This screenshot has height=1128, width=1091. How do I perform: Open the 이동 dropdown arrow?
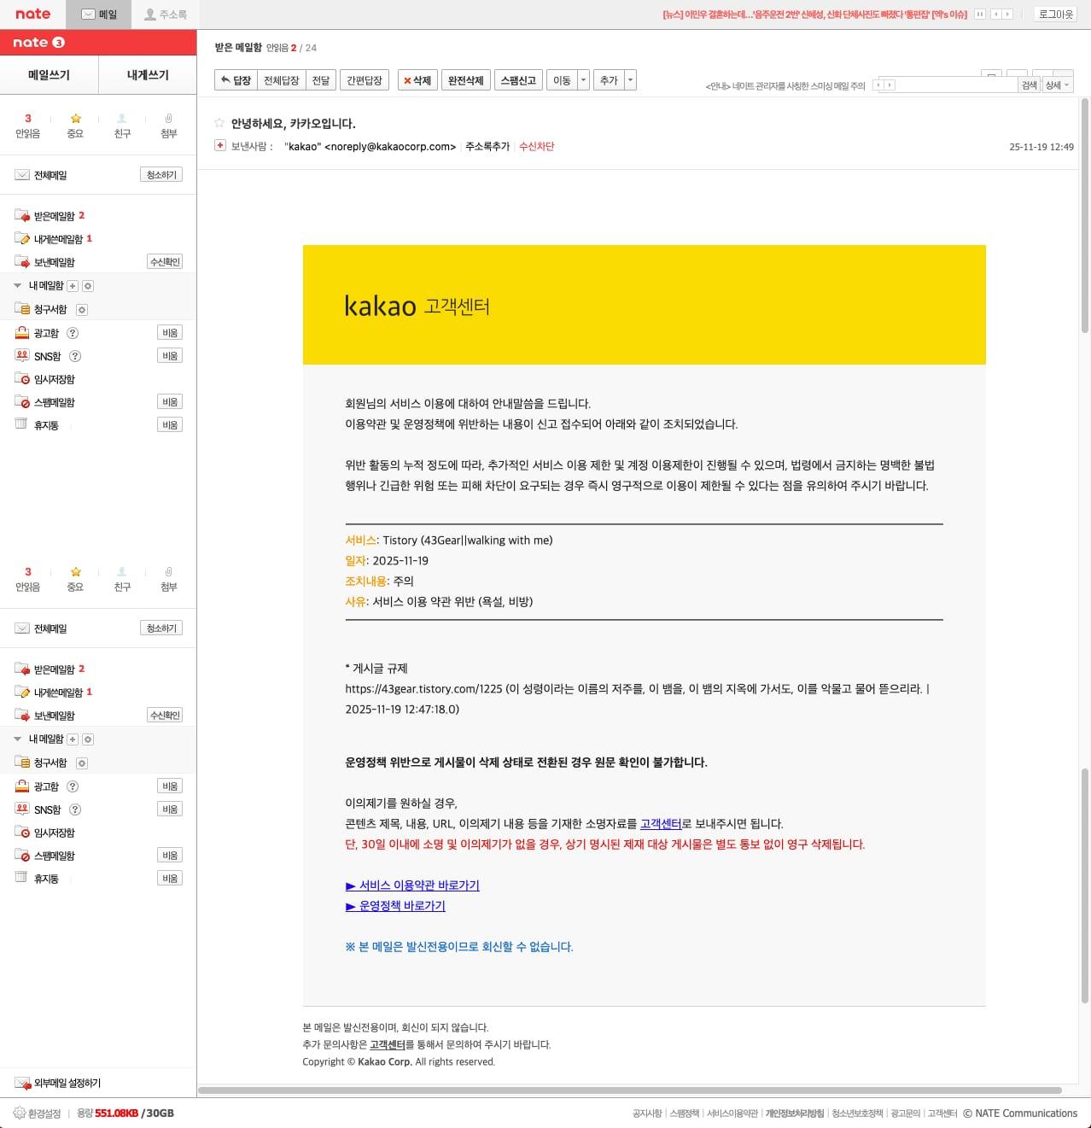pyautogui.click(x=584, y=80)
